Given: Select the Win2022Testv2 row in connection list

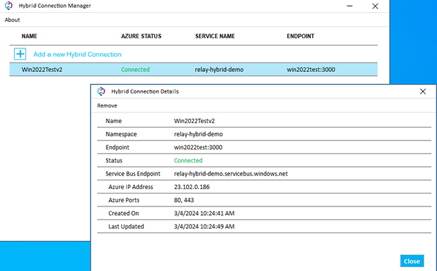Looking at the screenshot, I should pyautogui.click(x=194, y=69).
